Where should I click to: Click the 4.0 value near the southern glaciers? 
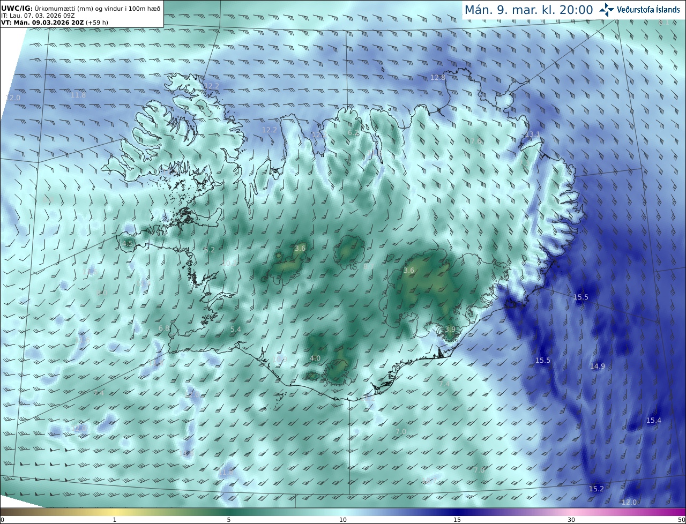point(315,358)
